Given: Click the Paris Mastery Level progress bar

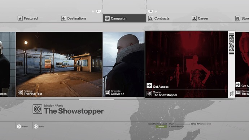Looking at the screenshot, I should pyautogui.click(x=183, y=124).
